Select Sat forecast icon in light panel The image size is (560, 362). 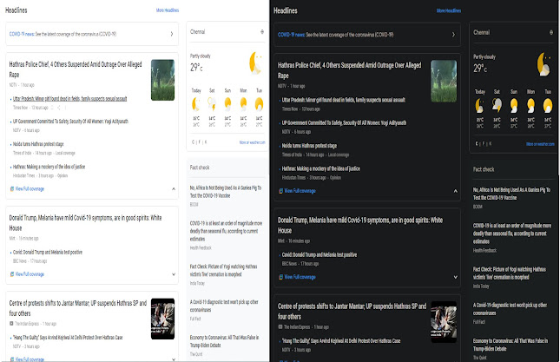coord(212,104)
